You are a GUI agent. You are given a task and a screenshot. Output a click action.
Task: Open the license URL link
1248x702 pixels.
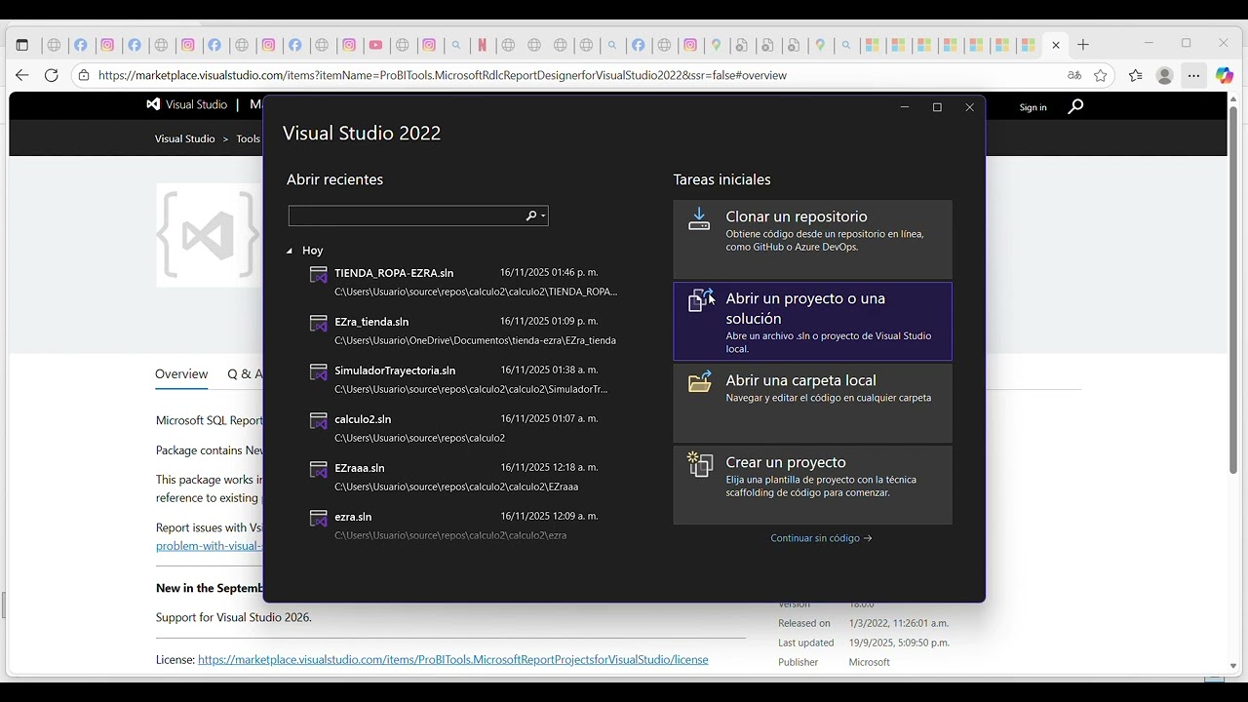click(453, 660)
